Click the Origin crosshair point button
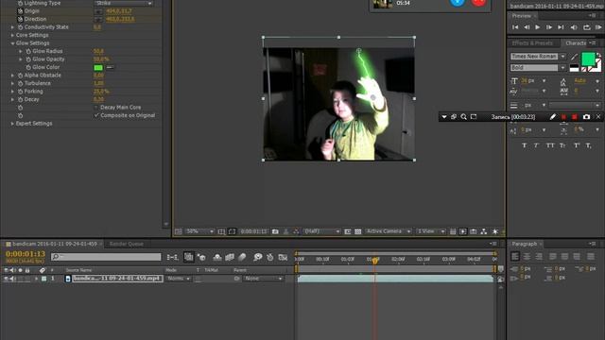Viewport: 605px width, 340px height. 98,11
